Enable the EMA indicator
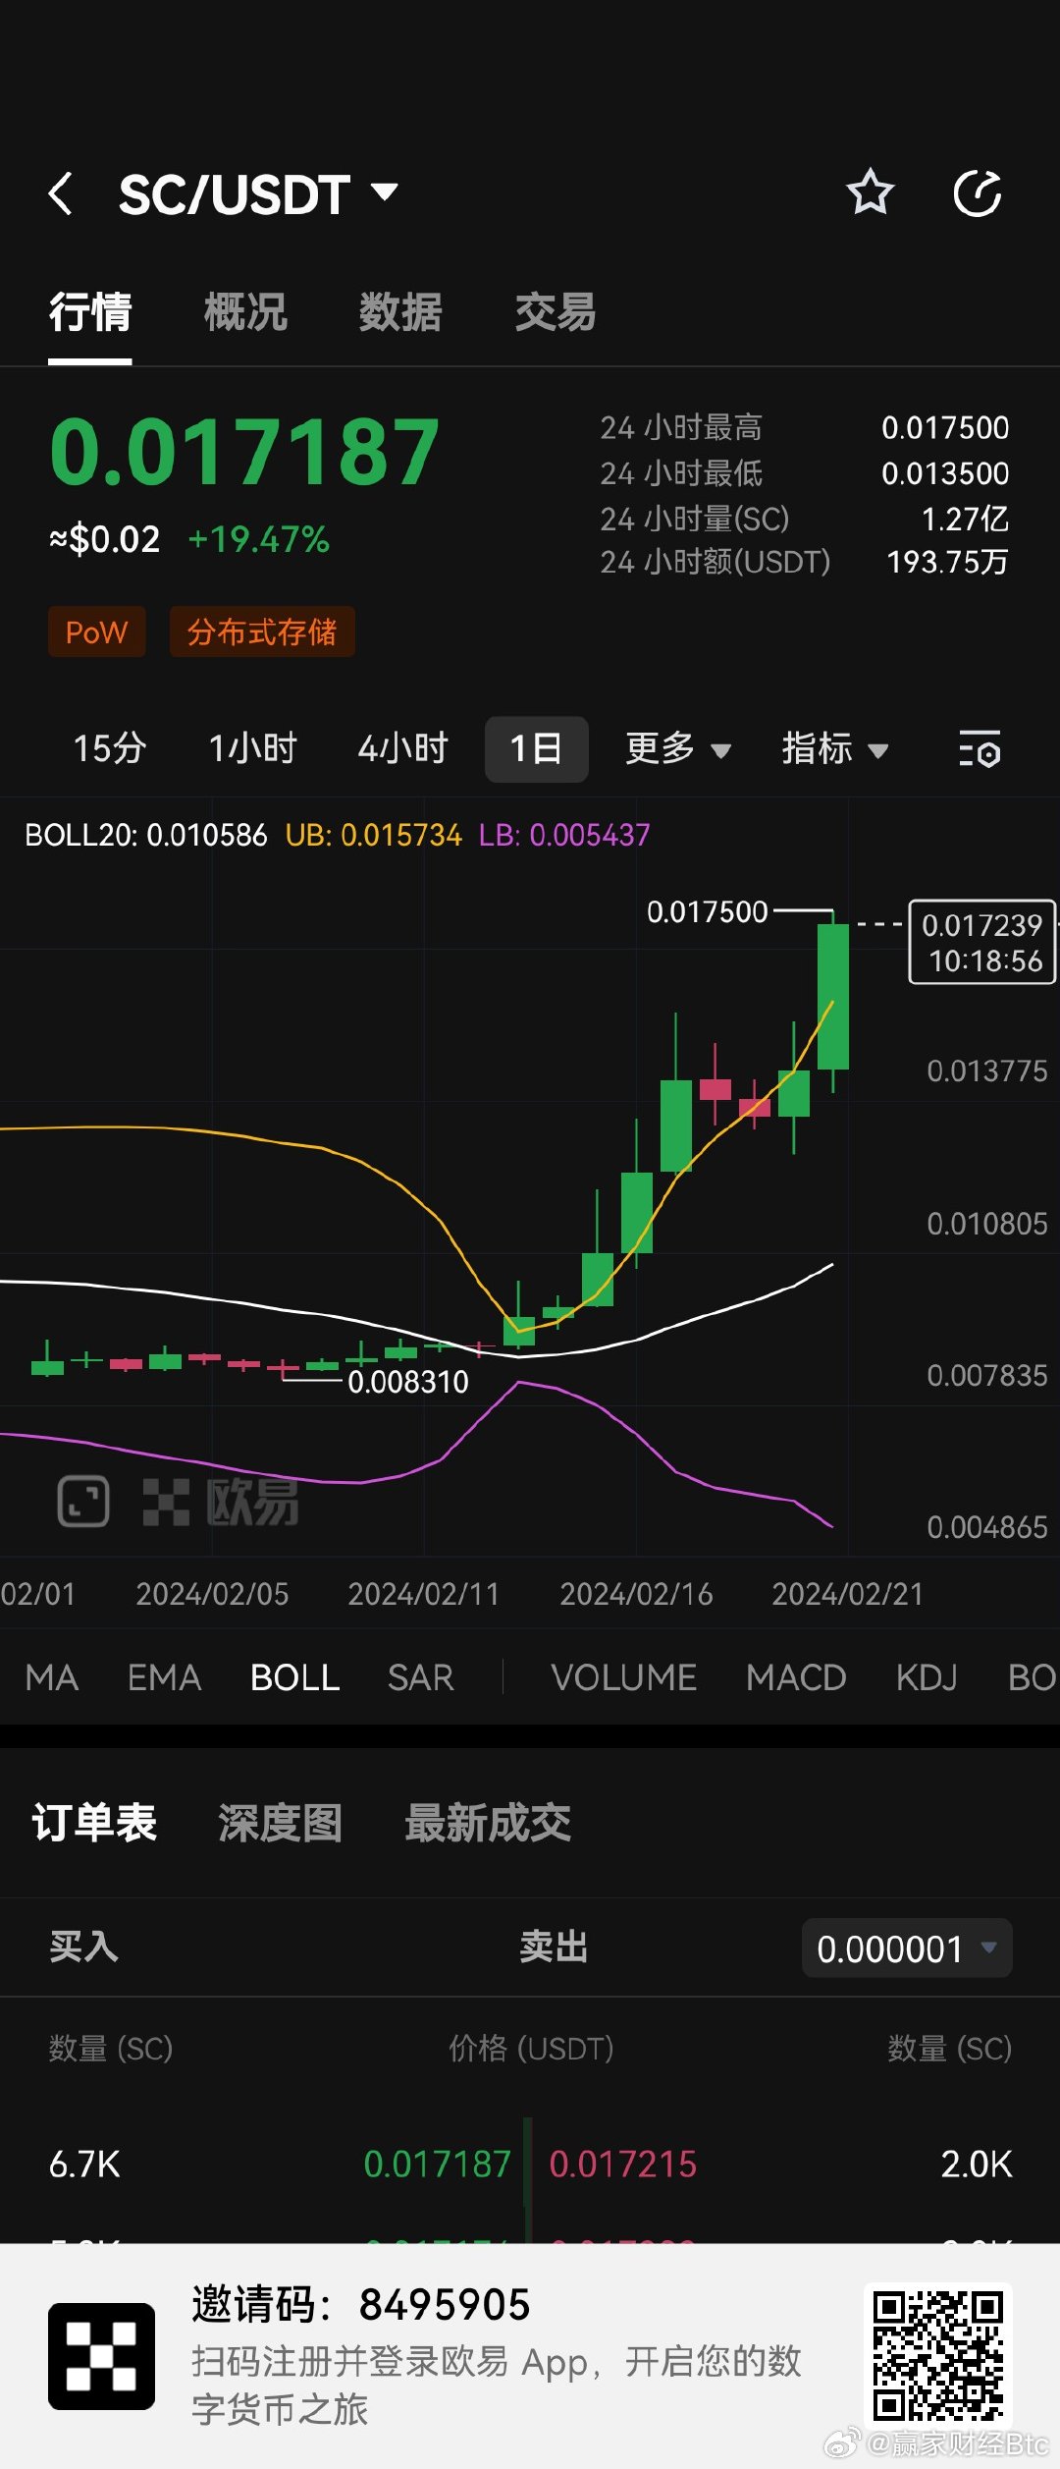Image resolution: width=1060 pixels, height=2469 pixels. (164, 1677)
